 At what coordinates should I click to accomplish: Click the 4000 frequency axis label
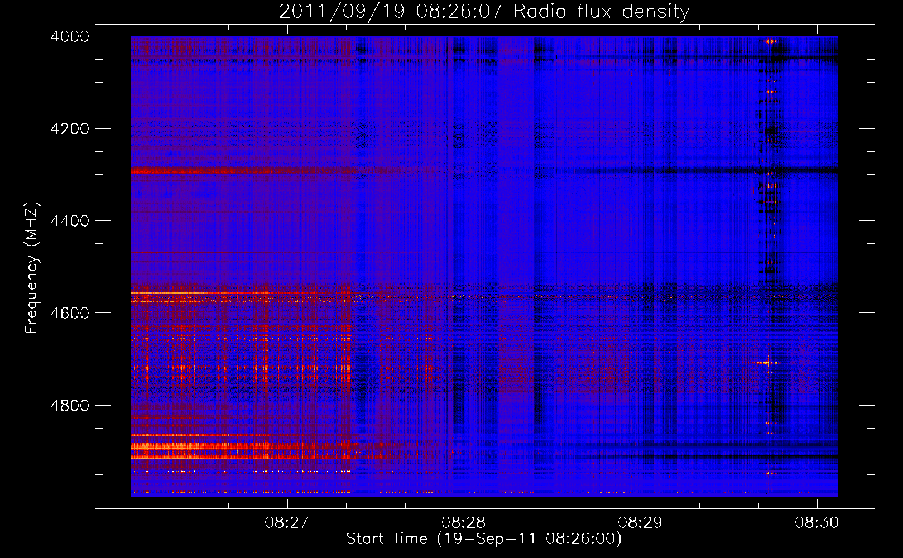coord(70,36)
